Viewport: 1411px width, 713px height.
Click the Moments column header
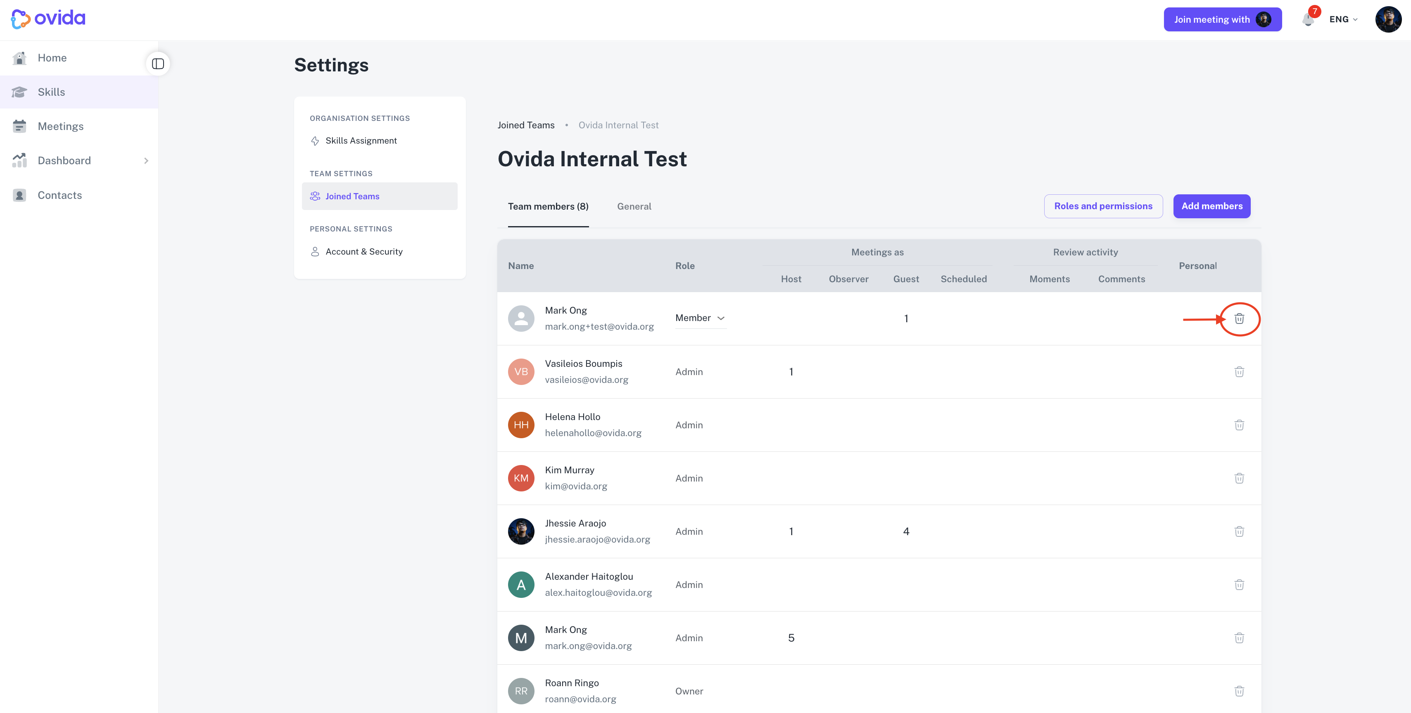[x=1050, y=279]
